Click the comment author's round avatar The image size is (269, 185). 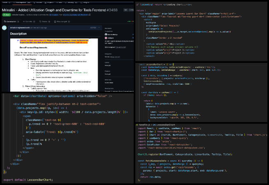click(4, 28)
